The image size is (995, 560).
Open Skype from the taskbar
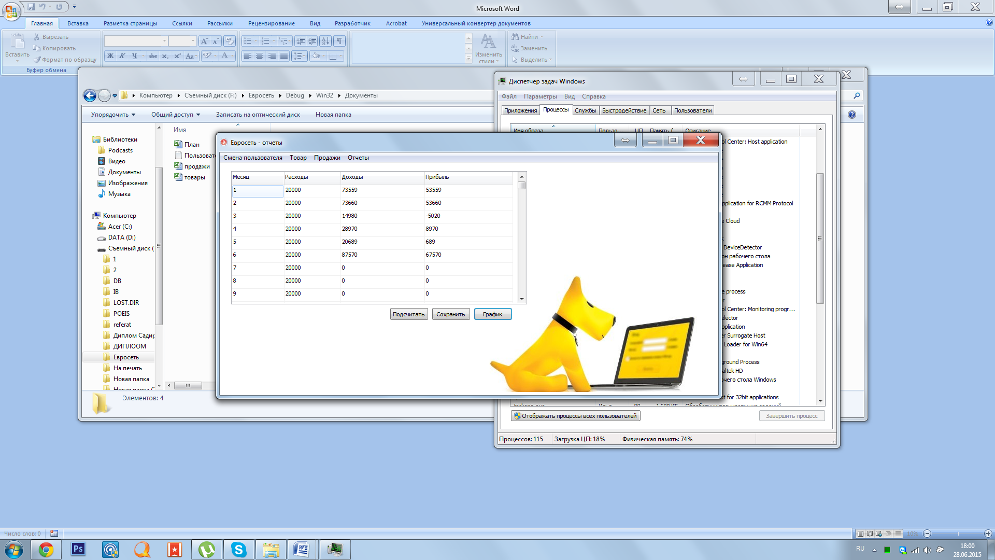239,550
